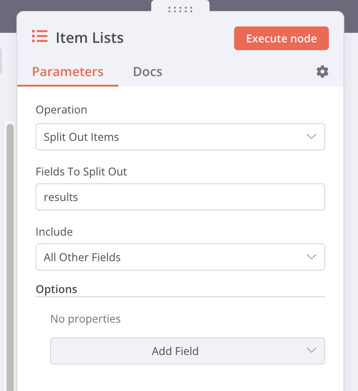Viewport: 358px width, 391px height.
Task: Grab the dotted drag handle at top
Action: pyautogui.click(x=180, y=9)
